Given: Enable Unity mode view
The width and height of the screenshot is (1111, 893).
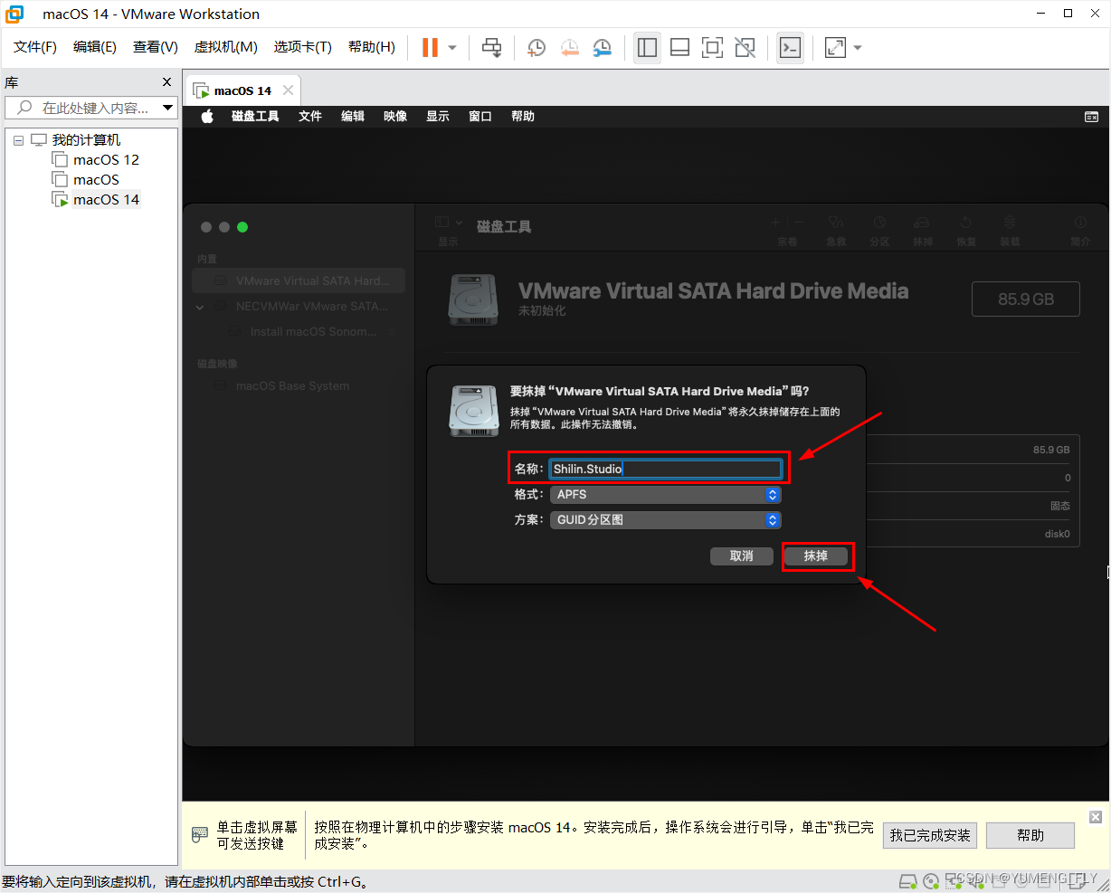Looking at the screenshot, I should (x=745, y=47).
